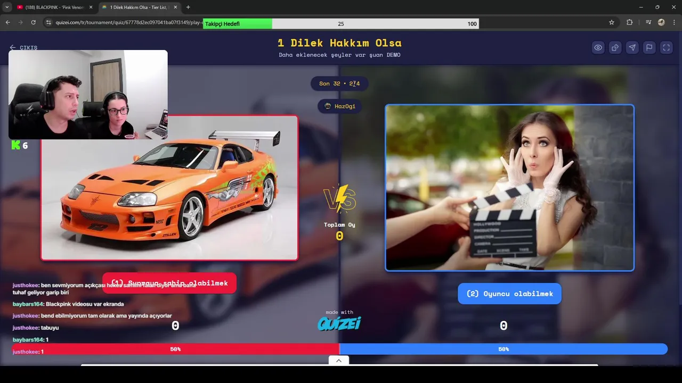Viewport: 682px width, 383px height.
Task: Expand the bottom panel chevron up
Action: coord(339,361)
